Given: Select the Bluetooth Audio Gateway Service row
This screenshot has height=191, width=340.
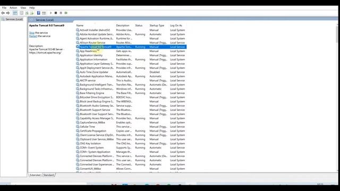Looking at the screenshot, I should [131, 106].
